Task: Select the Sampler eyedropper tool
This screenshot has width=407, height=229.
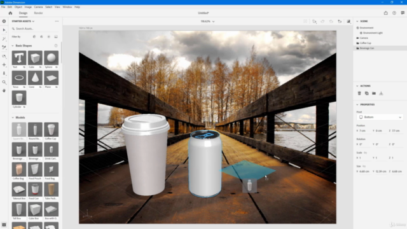Action: [x=4, y=47]
